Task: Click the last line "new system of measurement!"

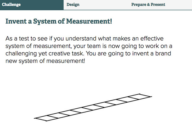Action: 45,61
